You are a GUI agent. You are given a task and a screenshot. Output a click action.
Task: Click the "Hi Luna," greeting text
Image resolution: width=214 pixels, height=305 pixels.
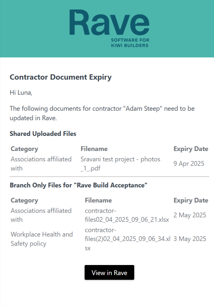coord(21,92)
